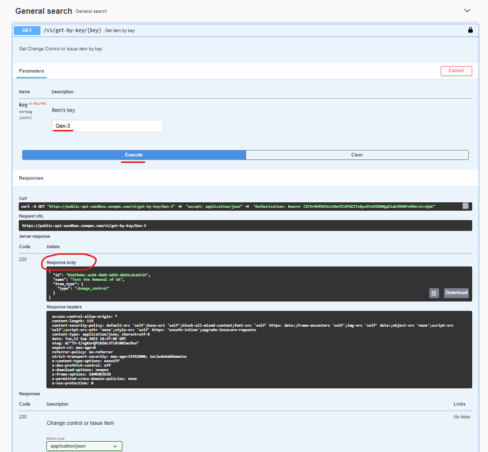Copy the curl command to clipboard
Screen dimensions: 488x452
pyautogui.click(x=465, y=206)
